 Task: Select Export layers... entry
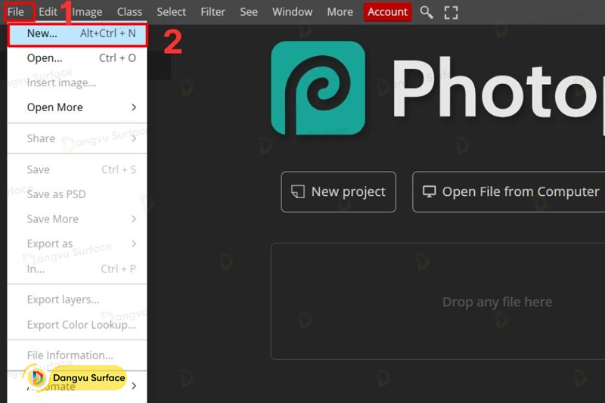click(x=77, y=299)
